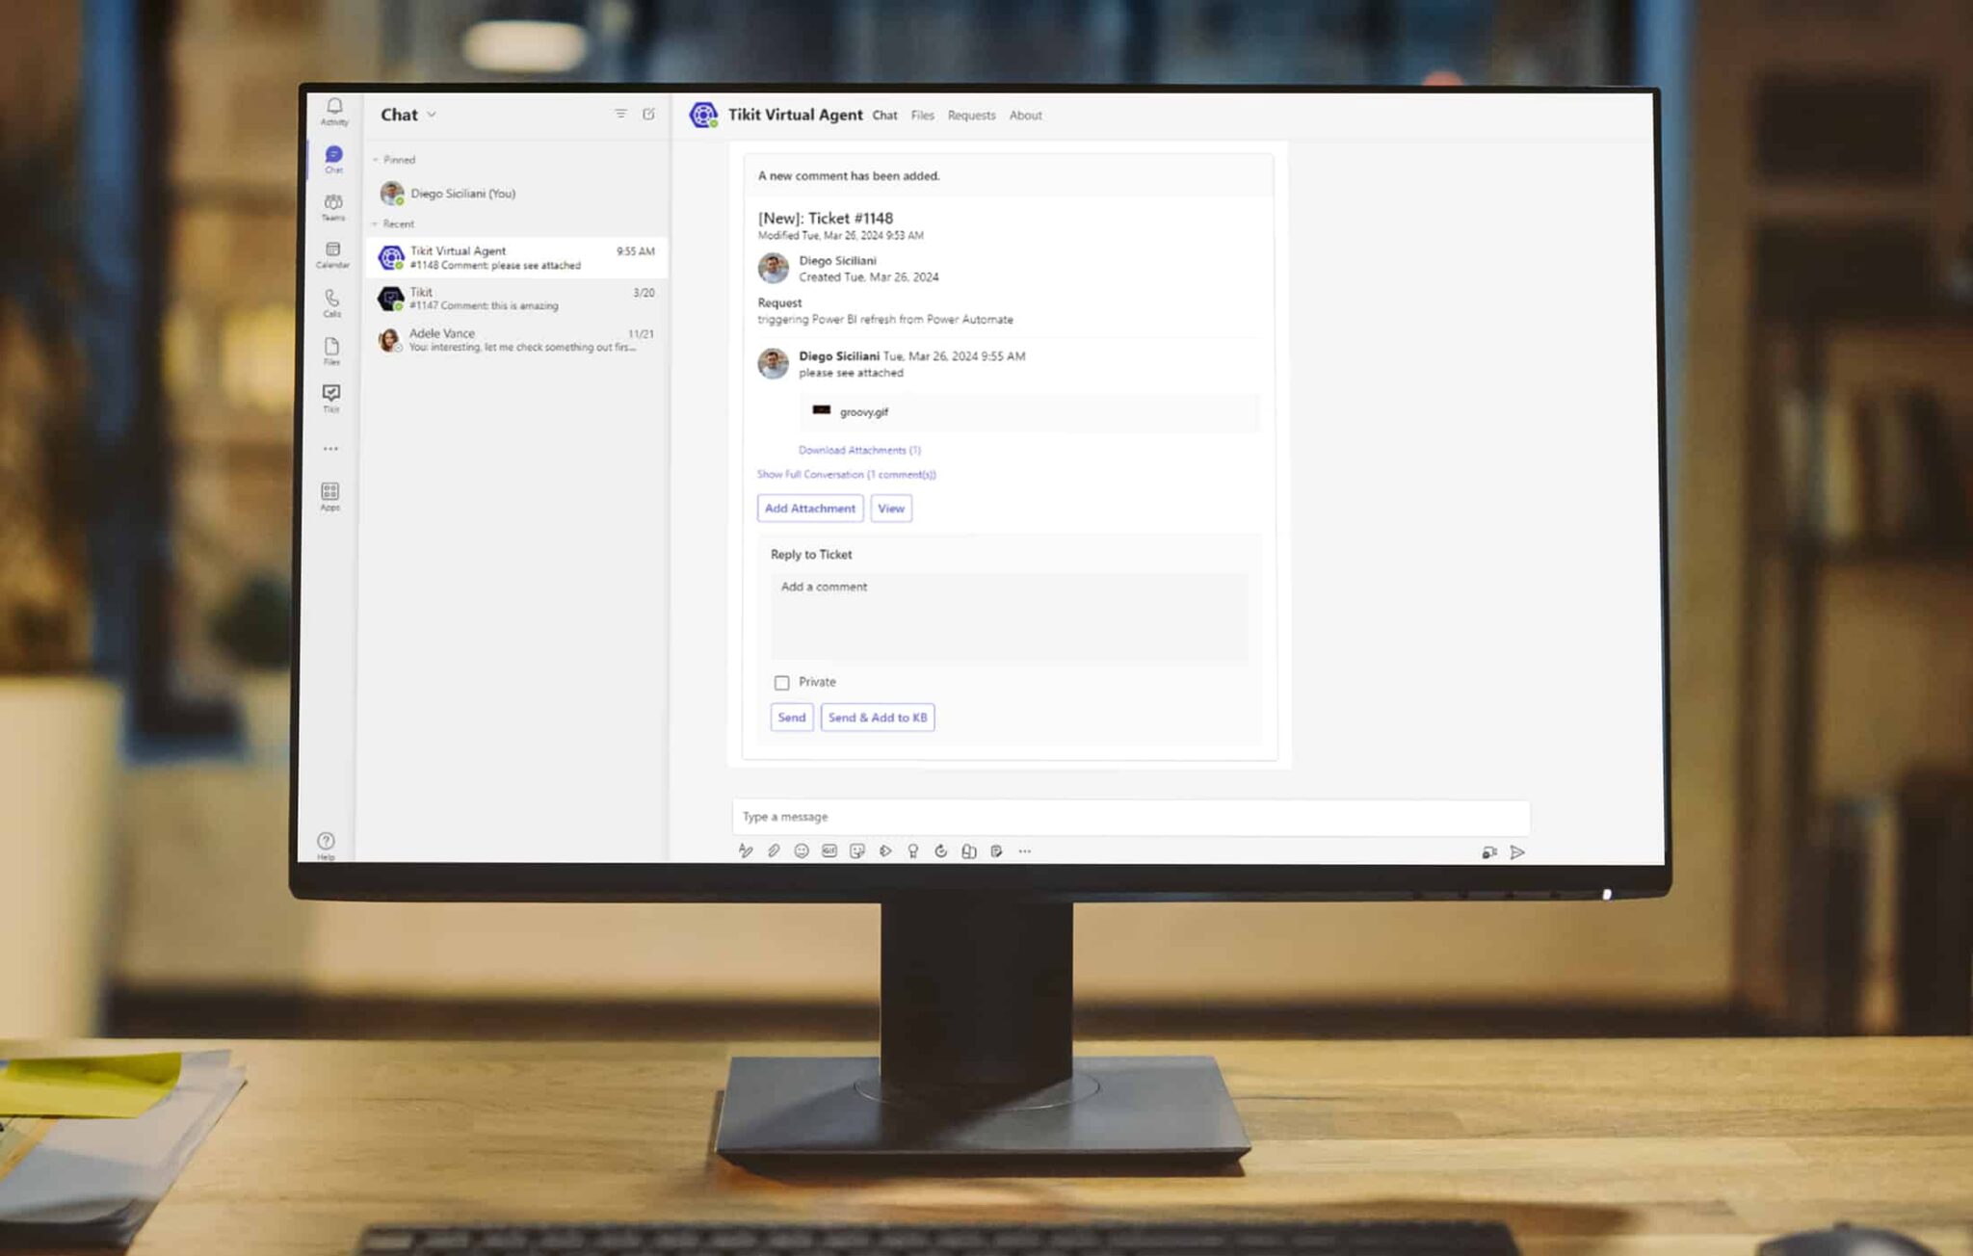Collapse the Recent chats section
Image resolution: width=1973 pixels, height=1256 pixels.
tap(376, 224)
